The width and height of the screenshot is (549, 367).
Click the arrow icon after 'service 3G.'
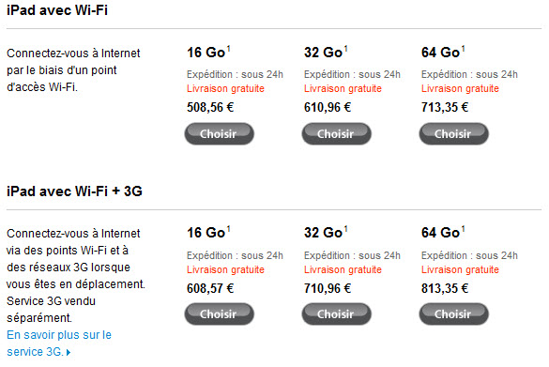point(69,352)
